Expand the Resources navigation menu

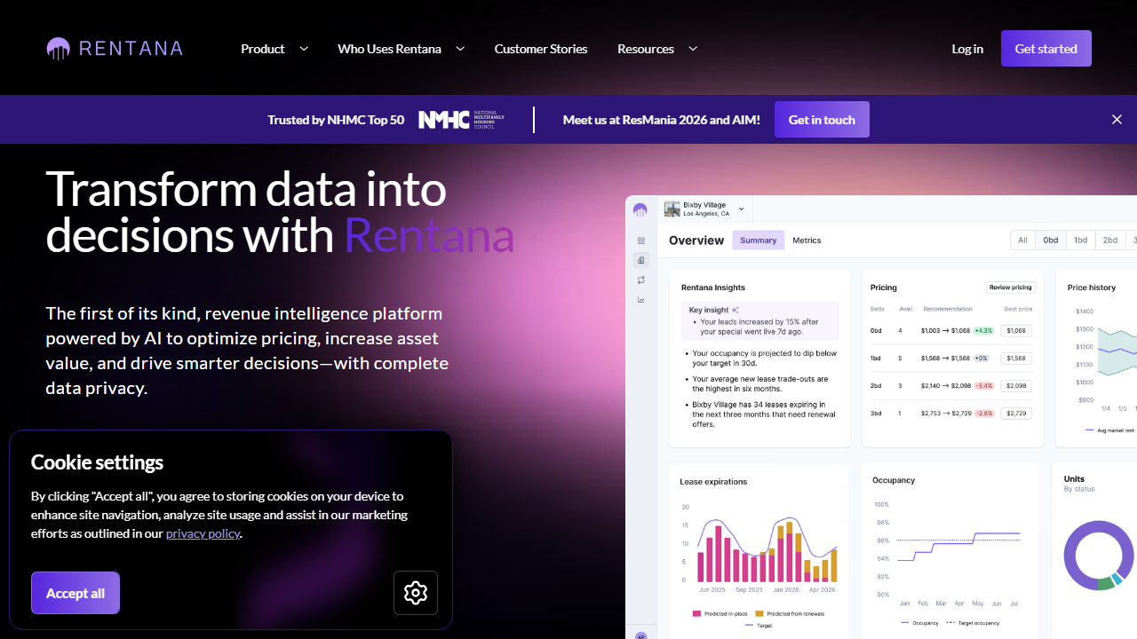657,49
